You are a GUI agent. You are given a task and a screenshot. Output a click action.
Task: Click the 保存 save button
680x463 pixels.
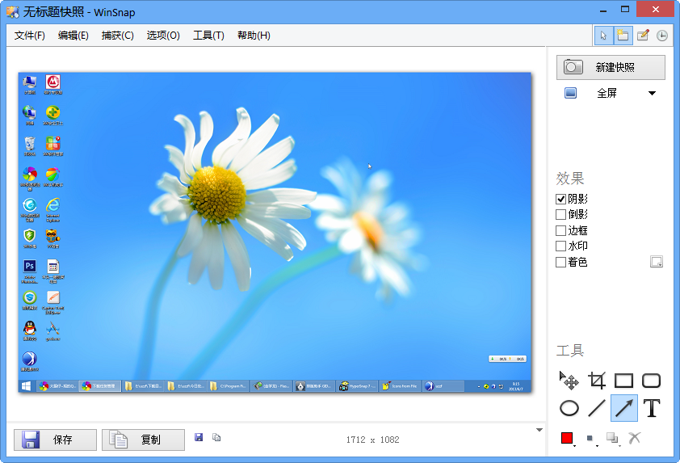(x=55, y=440)
